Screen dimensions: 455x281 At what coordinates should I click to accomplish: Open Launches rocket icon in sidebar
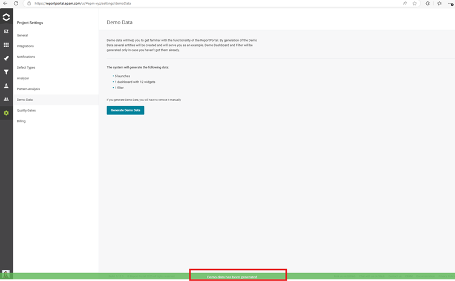pos(6,58)
